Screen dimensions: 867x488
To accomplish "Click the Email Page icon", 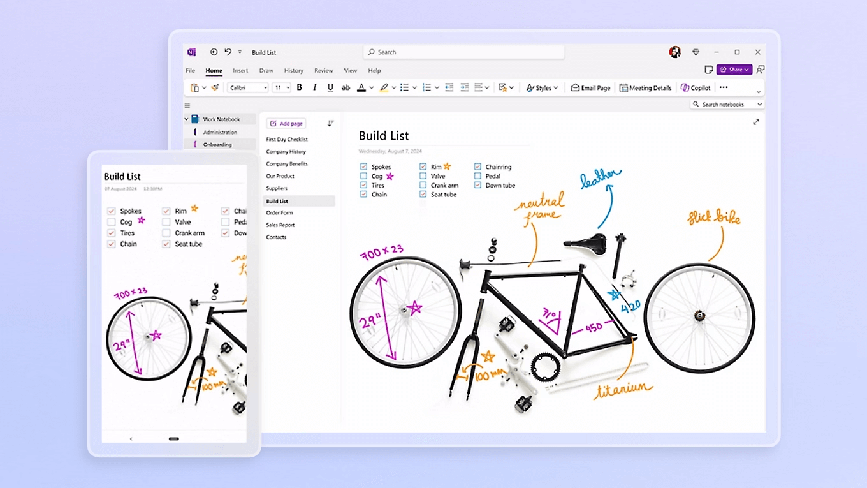I will pyautogui.click(x=590, y=87).
